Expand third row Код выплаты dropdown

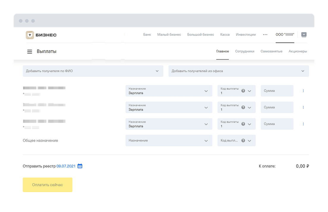249,124
